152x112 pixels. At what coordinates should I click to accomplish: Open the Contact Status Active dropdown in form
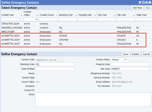point(119,60)
